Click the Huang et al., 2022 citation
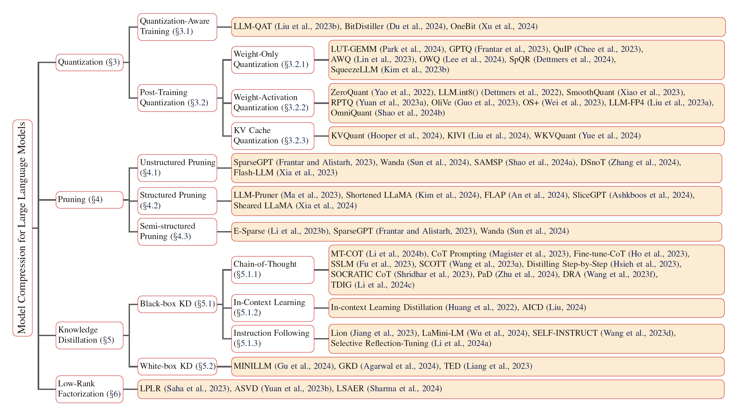 481,307
